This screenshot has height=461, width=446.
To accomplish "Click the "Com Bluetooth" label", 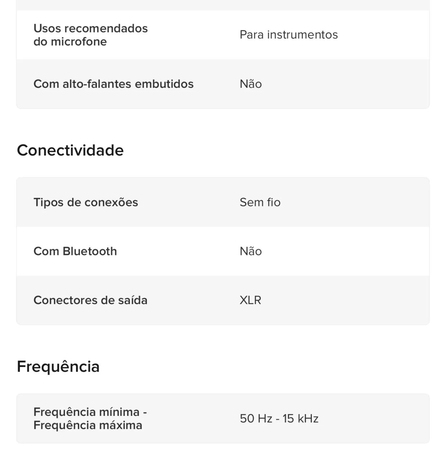I will point(75,251).
